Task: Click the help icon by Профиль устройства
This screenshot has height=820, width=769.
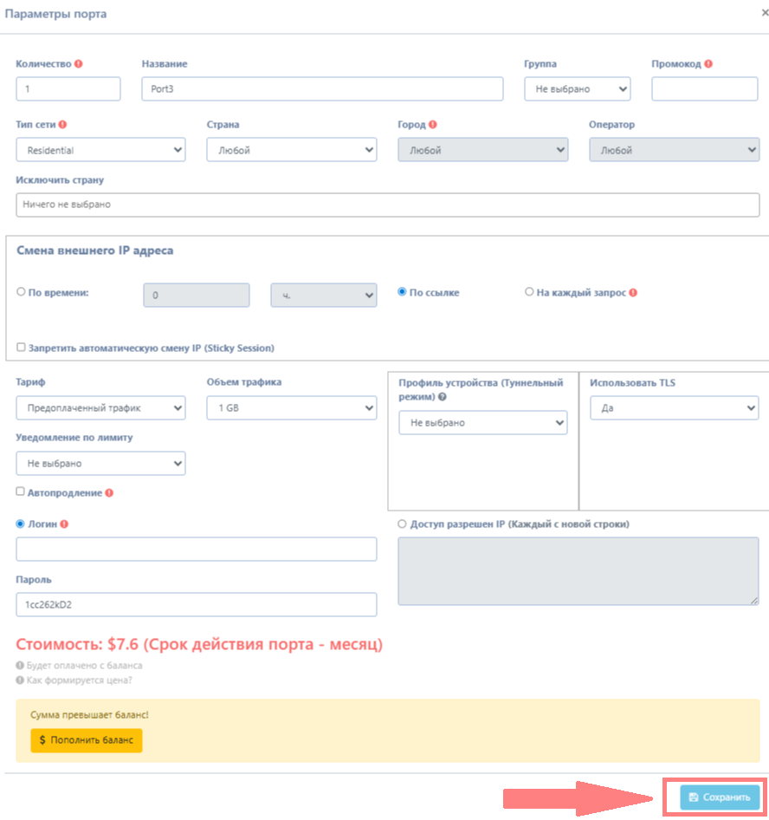Action: pos(443,397)
